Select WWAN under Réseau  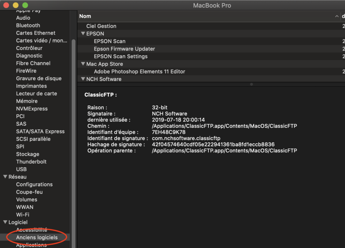coord(25,207)
